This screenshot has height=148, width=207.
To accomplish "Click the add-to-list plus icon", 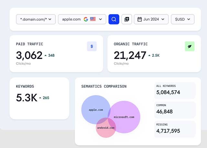I will (126, 19).
